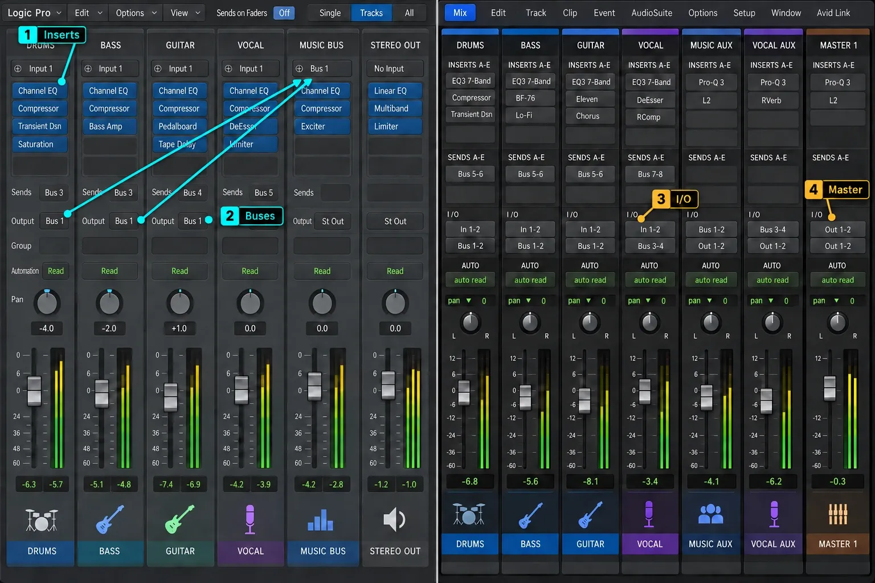The image size is (875, 583).
Task: Click the guitar icon in Pro Tools GUITAR track
Action: tap(590, 515)
